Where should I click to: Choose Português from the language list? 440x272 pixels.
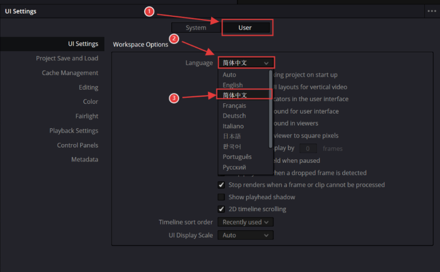(x=237, y=157)
